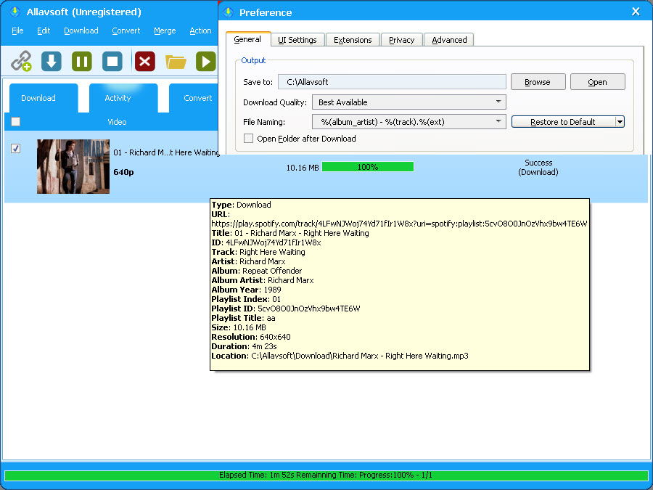Click 'Playlist Title: aa' tooltip line
Image resolution: width=653 pixels, height=490 pixels.
coord(243,318)
